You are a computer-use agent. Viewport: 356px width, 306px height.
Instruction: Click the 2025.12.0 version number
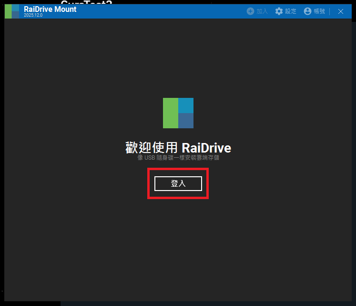coord(33,16)
